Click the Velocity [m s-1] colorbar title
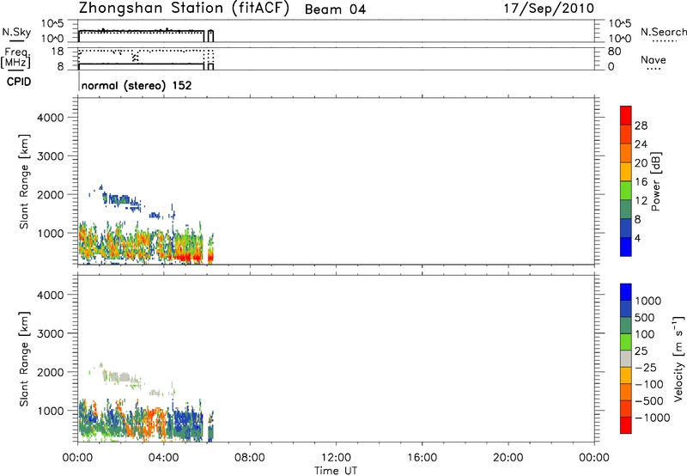 [x=678, y=358]
